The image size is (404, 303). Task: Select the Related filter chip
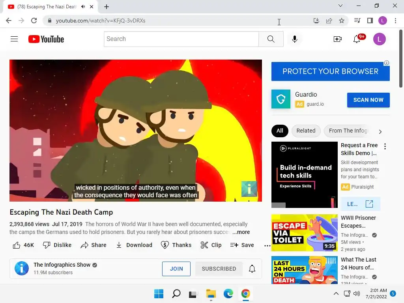pos(306,131)
